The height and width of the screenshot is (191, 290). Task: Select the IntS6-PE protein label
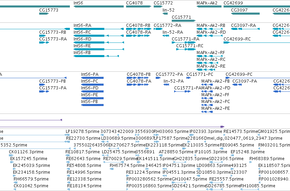pyautogui.click(x=90, y=95)
